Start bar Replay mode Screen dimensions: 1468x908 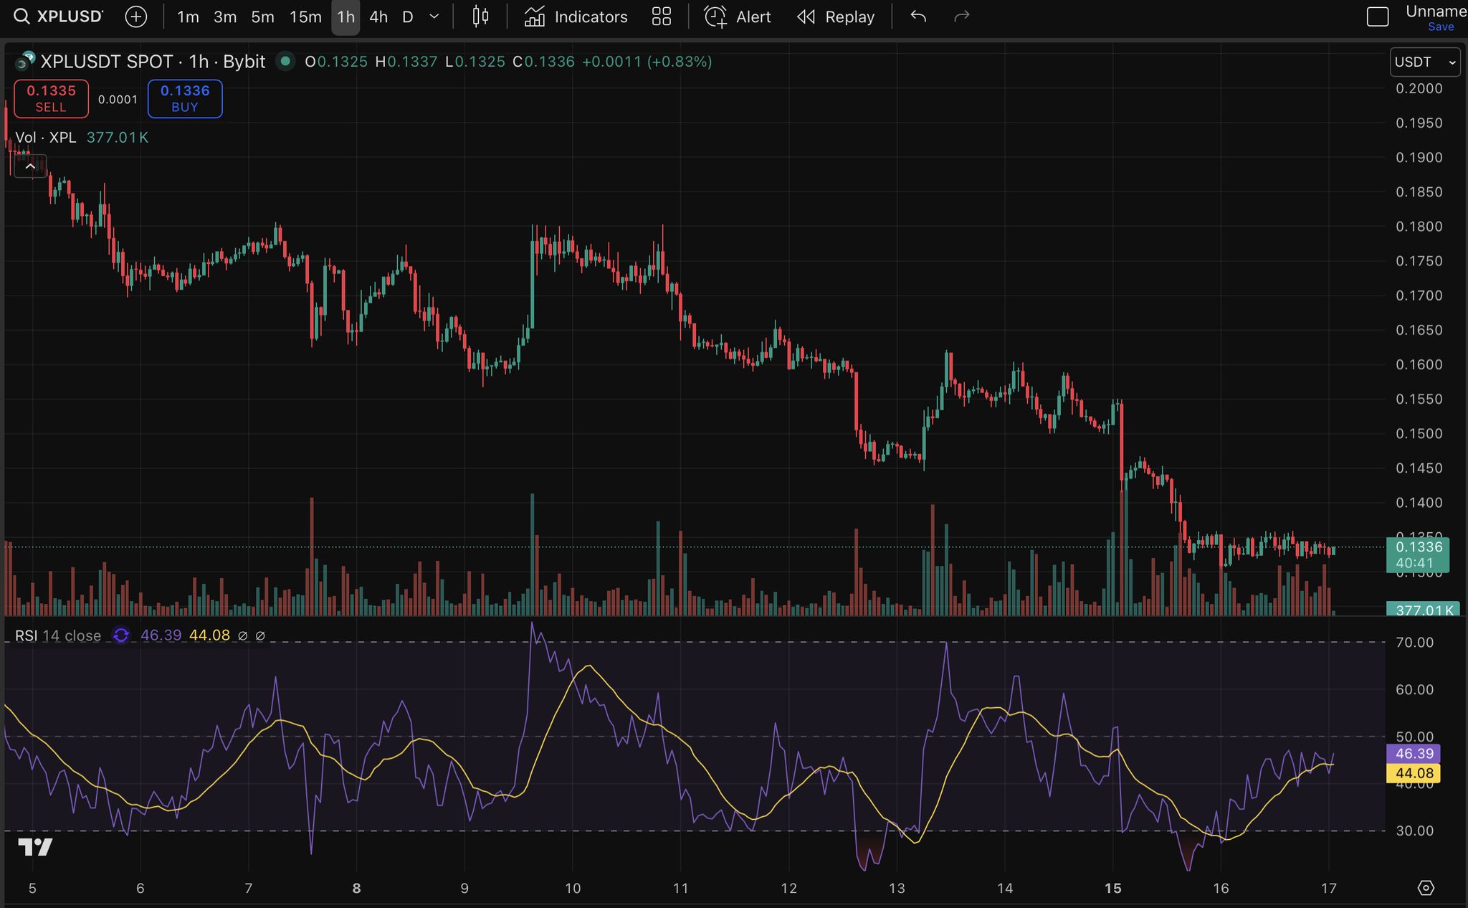click(x=836, y=16)
